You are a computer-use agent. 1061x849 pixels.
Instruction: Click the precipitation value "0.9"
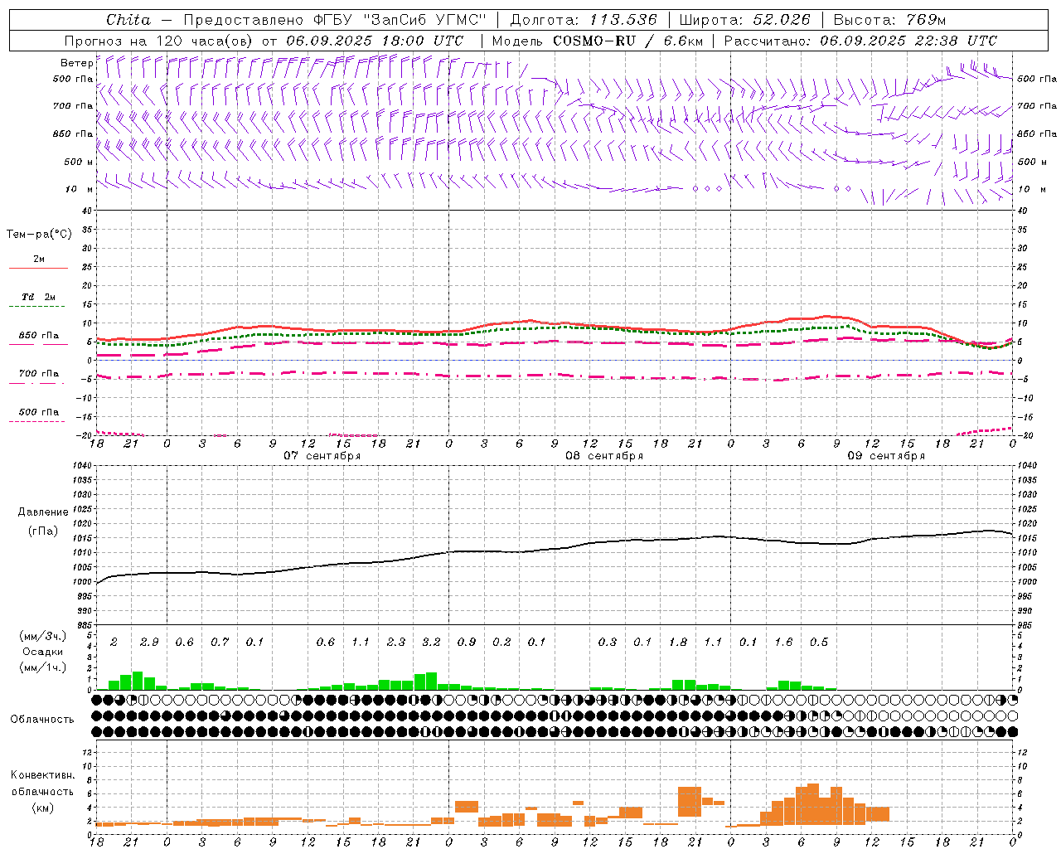pyautogui.click(x=467, y=643)
